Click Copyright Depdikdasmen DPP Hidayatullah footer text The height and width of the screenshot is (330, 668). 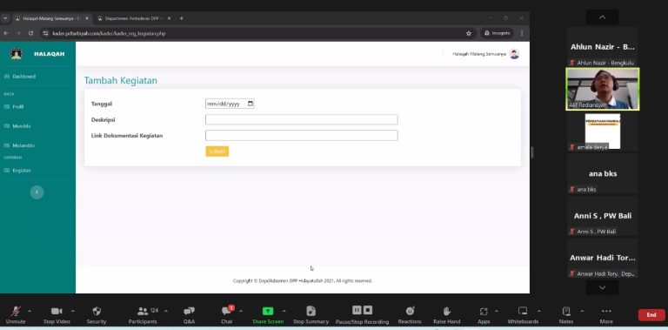click(303, 281)
